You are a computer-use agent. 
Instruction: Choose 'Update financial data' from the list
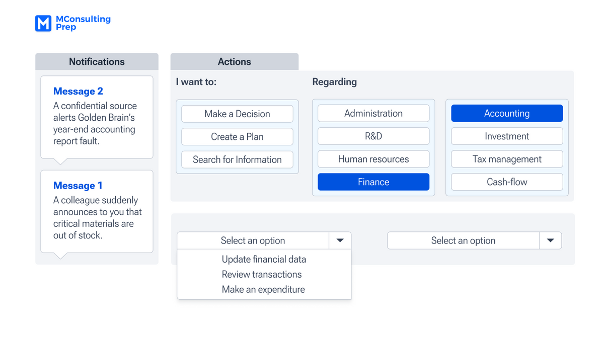coord(264,260)
